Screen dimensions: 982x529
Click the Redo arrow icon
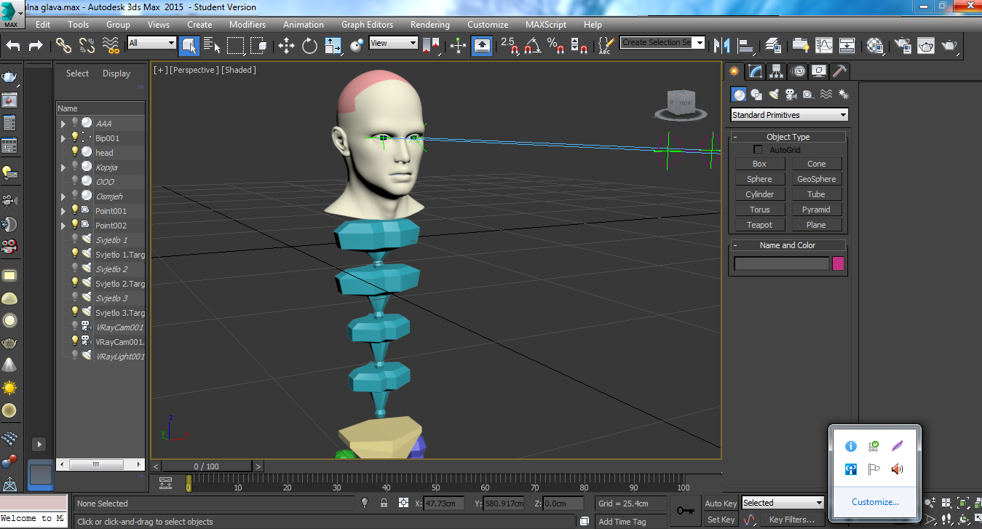click(x=36, y=45)
